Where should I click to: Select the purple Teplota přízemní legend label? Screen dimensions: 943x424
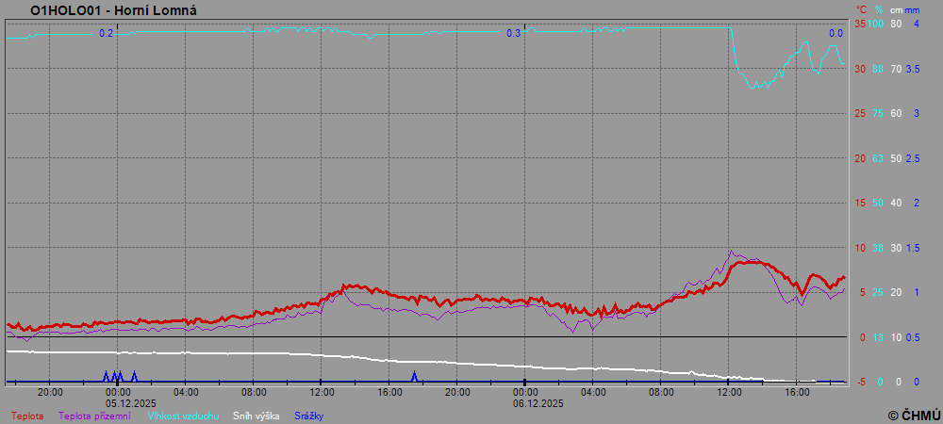coord(94,415)
